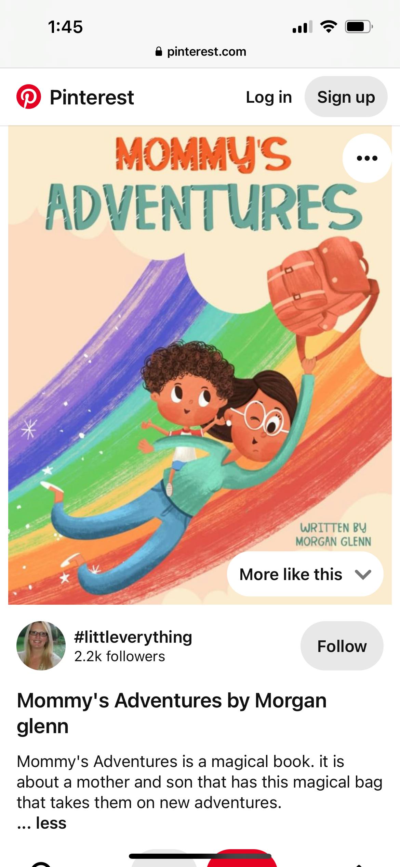400x867 pixels.
Task: Tap the cellular signal bars icon
Action: click(302, 27)
